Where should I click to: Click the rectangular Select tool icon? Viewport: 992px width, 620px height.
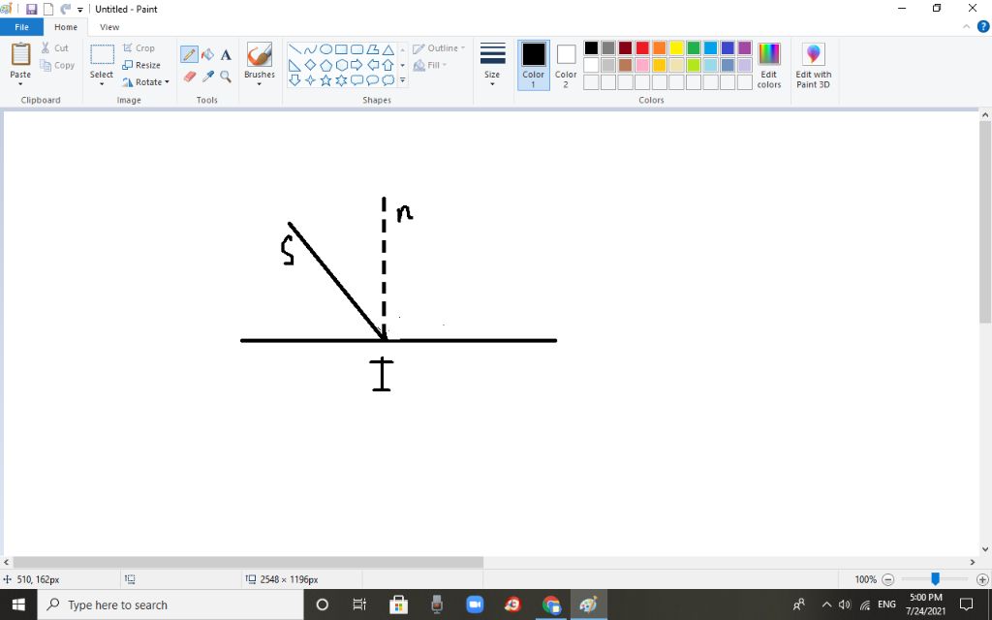pyautogui.click(x=102, y=54)
